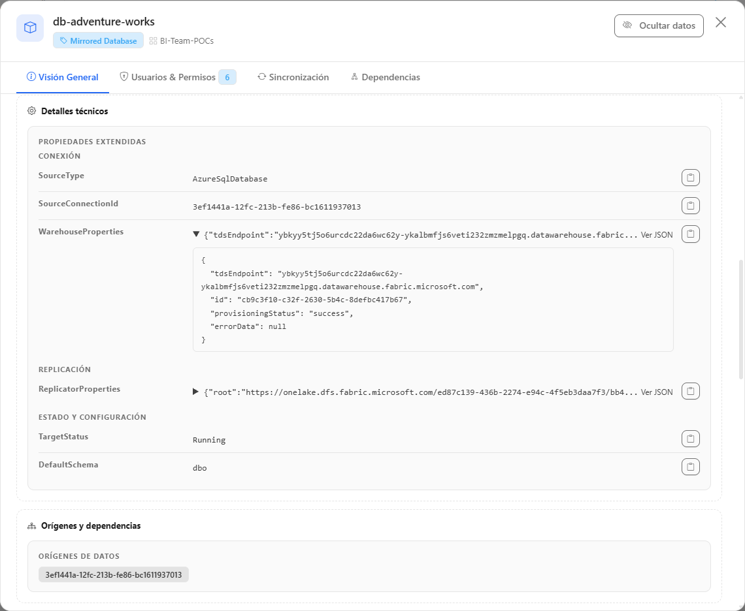This screenshot has width=745, height=611.
Task: Click the ESTADO Y CONFIGURACIÓN section header
Action: pos(92,417)
